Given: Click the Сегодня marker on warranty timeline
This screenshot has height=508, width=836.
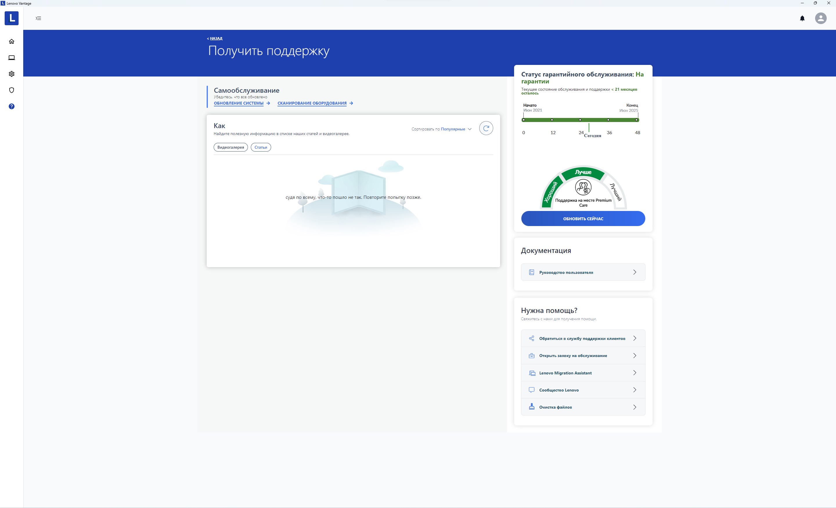Looking at the screenshot, I should click(x=592, y=135).
